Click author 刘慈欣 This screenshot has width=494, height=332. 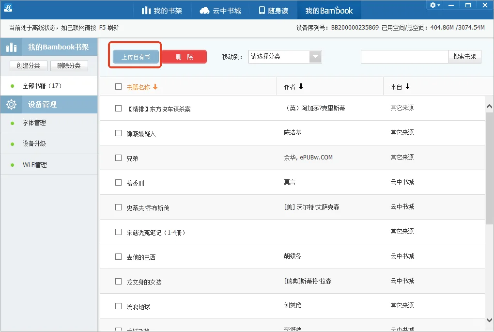[293, 305]
